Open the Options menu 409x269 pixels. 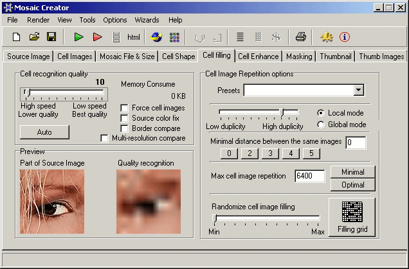pyautogui.click(x=114, y=20)
